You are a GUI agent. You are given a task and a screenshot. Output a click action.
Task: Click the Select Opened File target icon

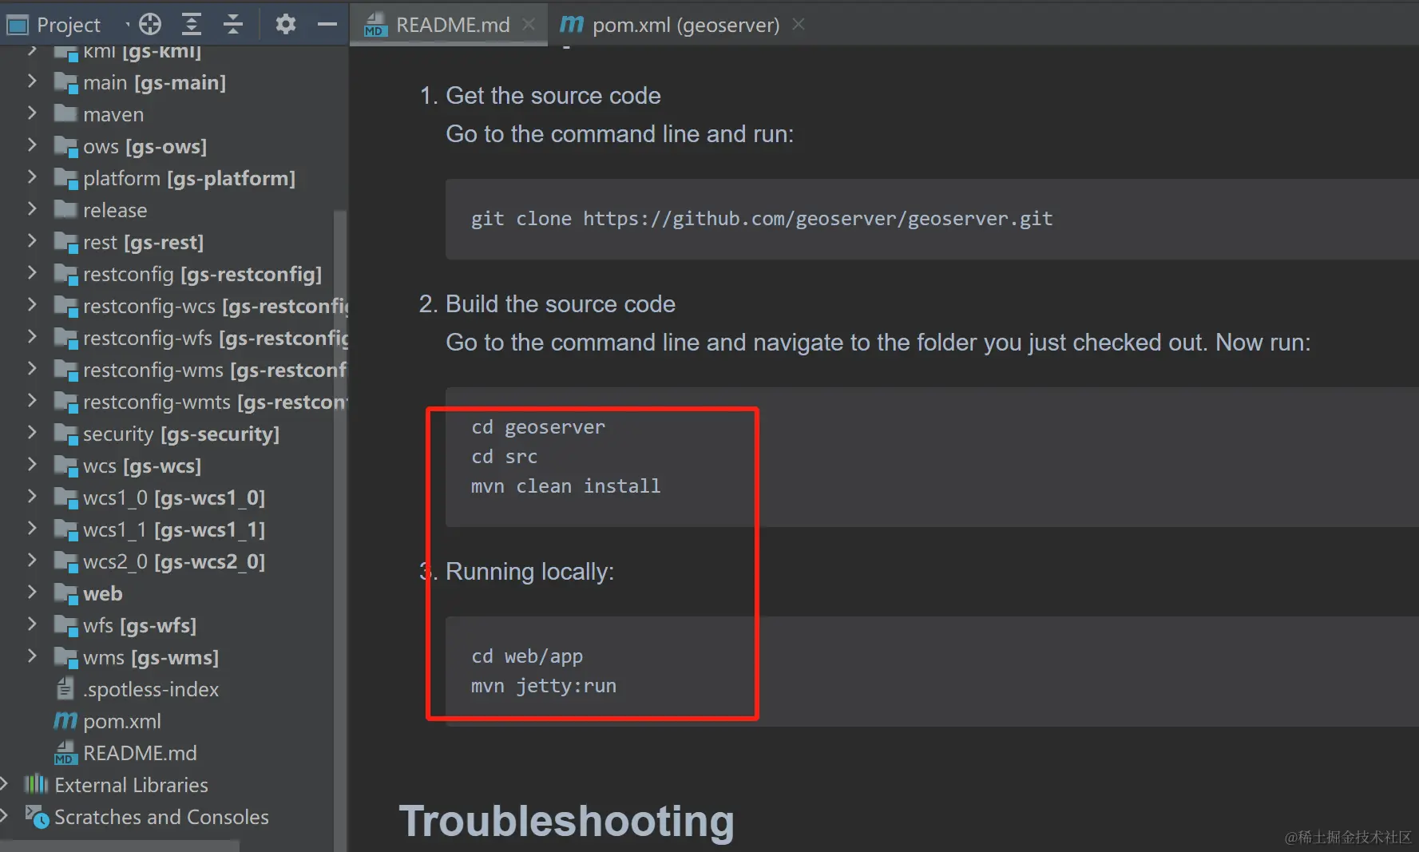(x=149, y=25)
